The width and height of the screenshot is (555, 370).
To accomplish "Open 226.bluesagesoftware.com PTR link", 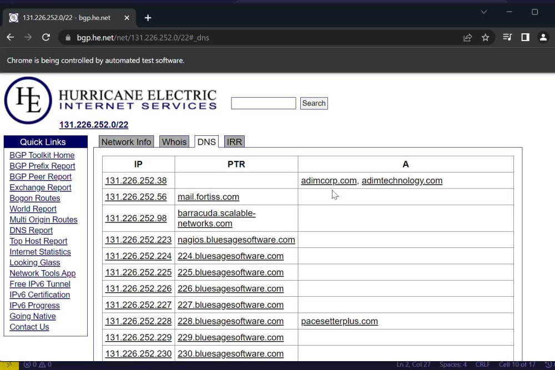I will (231, 288).
